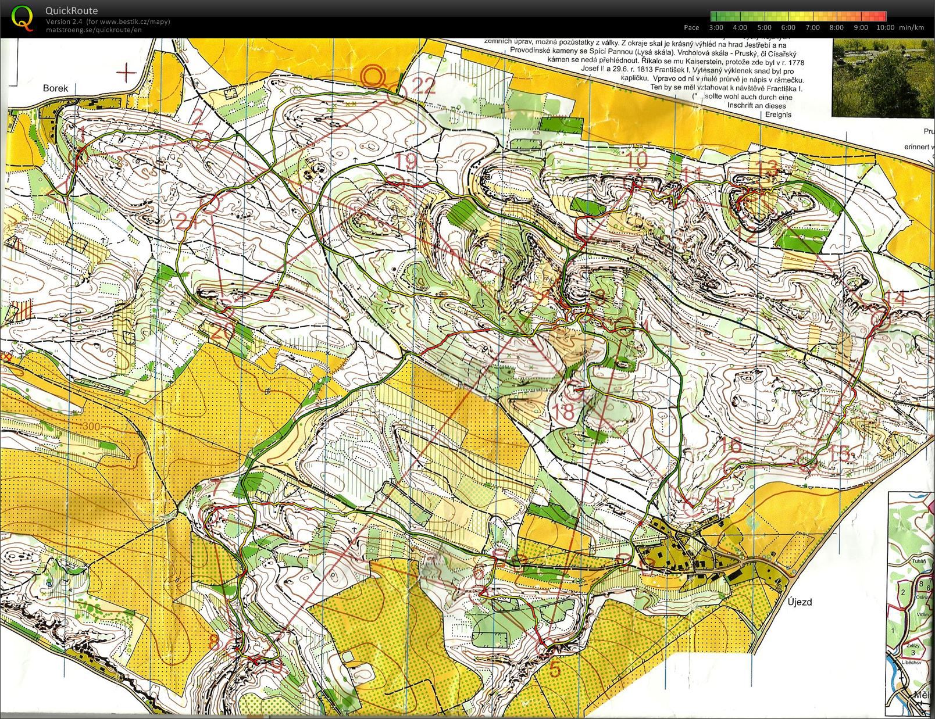Click the finish double-circle symbol near 22
This screenshot has width=935, height=719.
(x=373, y=76)
